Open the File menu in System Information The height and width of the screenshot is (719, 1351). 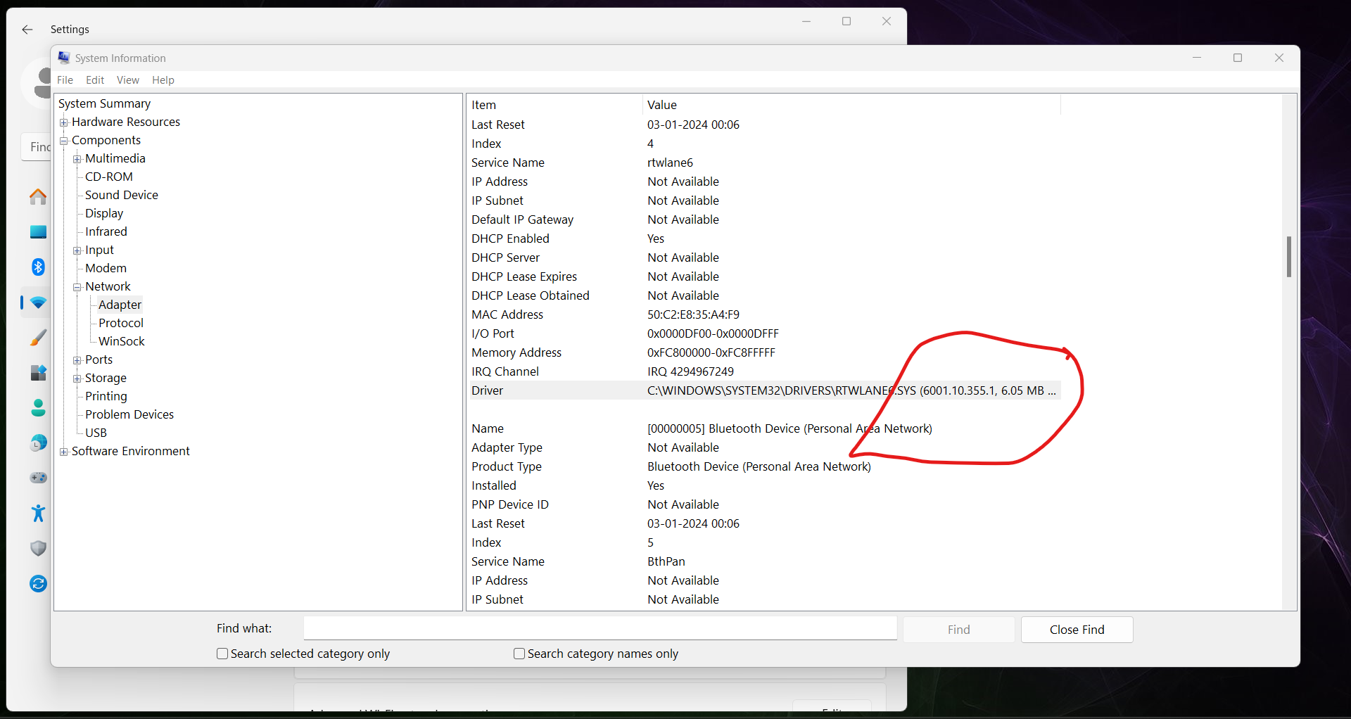[x=65, y=79]
